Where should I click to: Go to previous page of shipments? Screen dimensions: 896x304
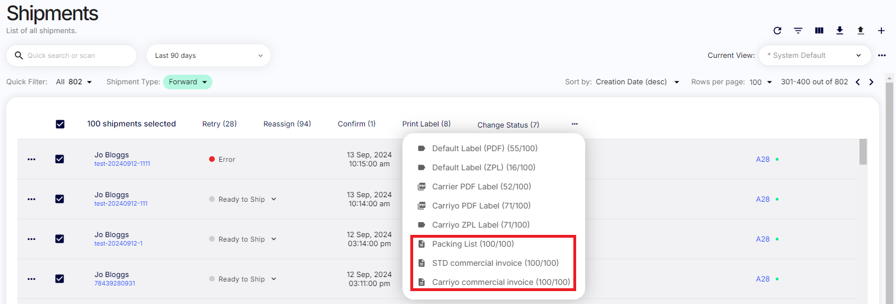tap(858, 82)
